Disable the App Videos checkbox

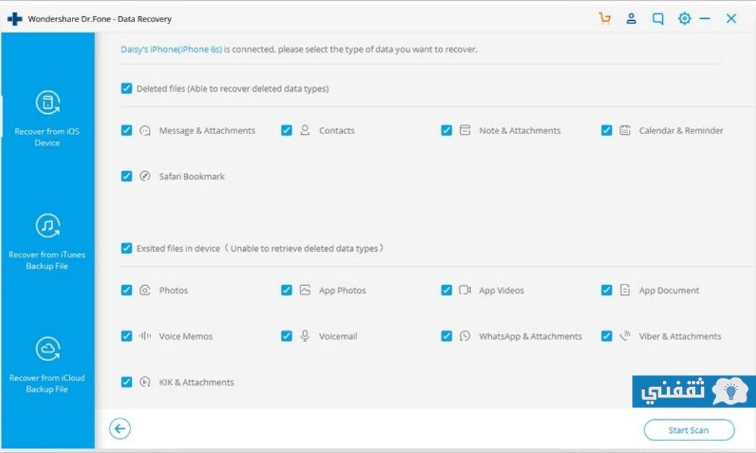[x=447, y=290]
